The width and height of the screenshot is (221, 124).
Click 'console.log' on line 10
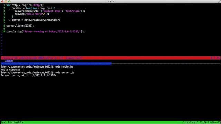point(14,32)
